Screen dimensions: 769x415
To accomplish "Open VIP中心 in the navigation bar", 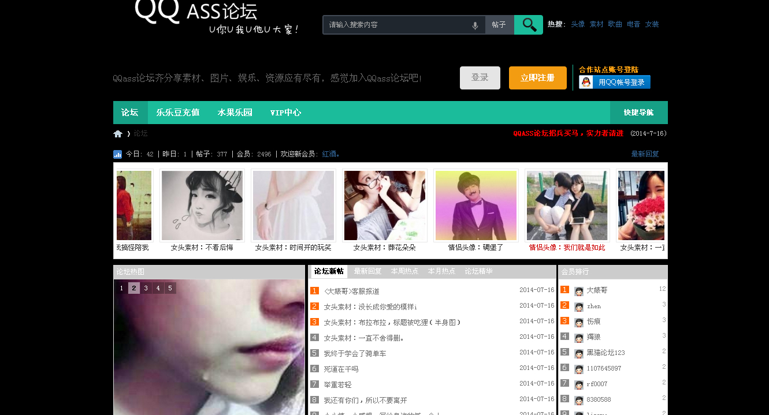I will point(285,113).
